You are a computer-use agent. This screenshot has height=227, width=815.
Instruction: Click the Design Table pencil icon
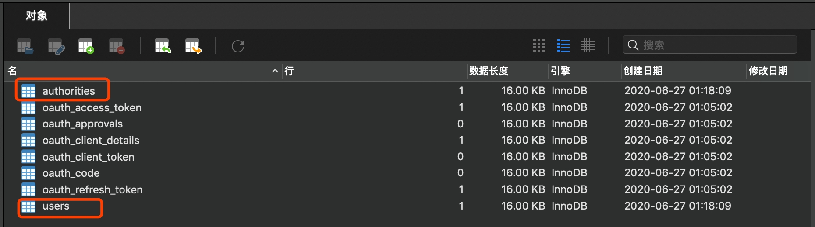56,46
